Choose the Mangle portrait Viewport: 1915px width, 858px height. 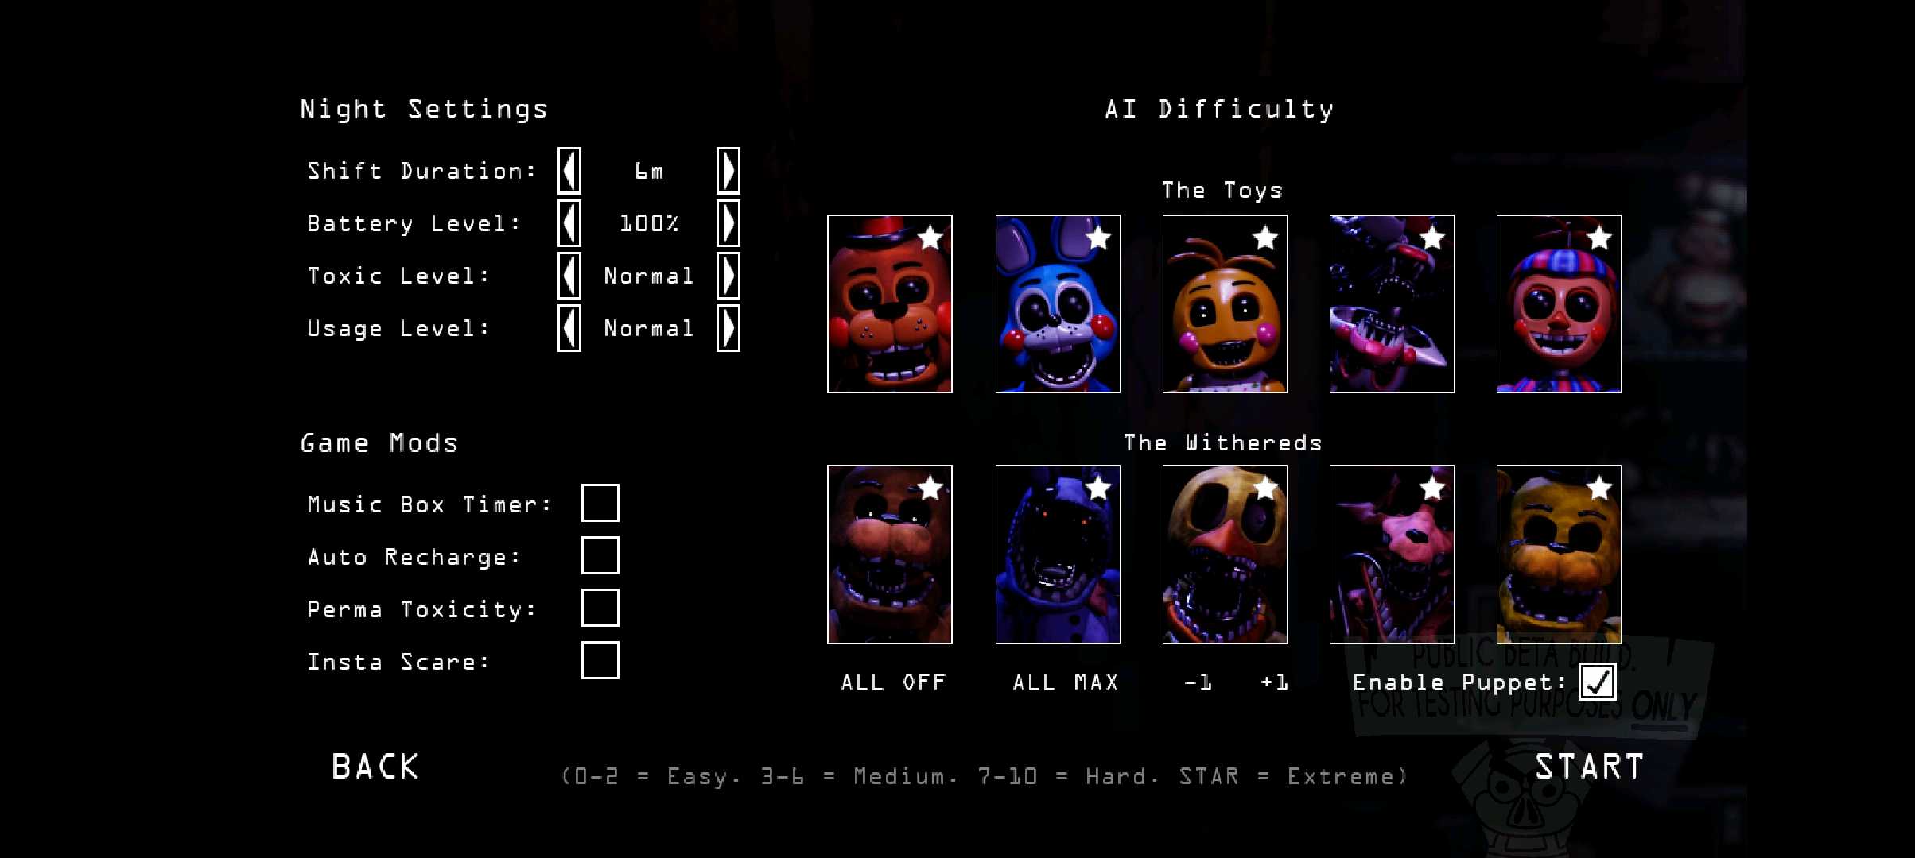[1391, 303]
